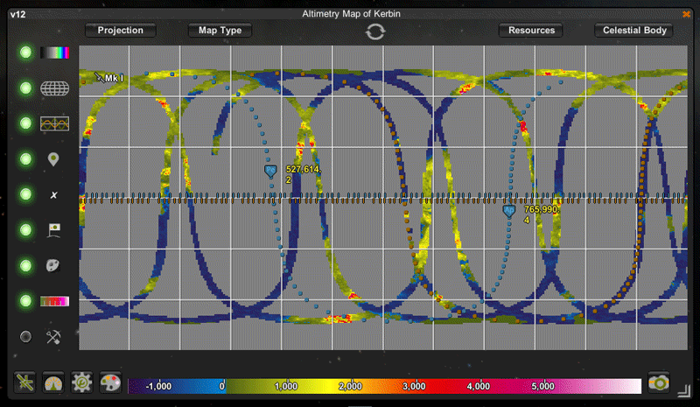The width and height of the screenshot is (700, 407).
Task: Open color management palette icon
Action: click(x=110, y=382)
